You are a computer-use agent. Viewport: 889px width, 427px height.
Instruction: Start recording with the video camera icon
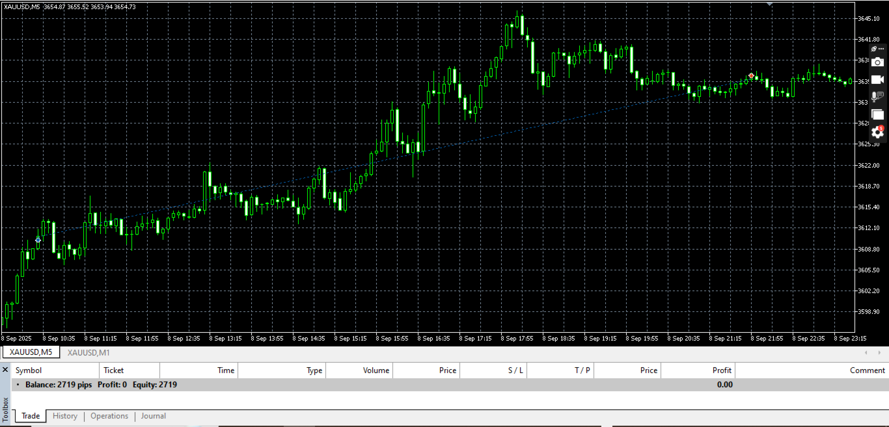[x=877, y=79]
